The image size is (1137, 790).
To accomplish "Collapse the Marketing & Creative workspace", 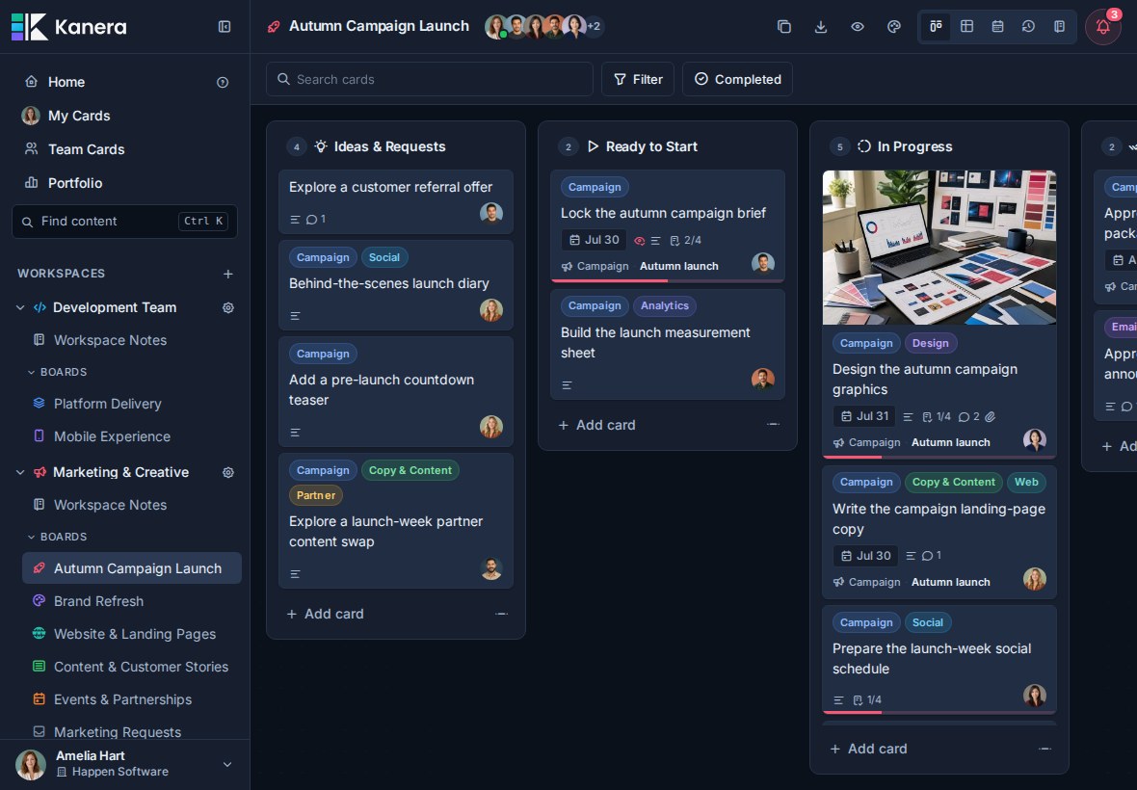I will [20, 472].
